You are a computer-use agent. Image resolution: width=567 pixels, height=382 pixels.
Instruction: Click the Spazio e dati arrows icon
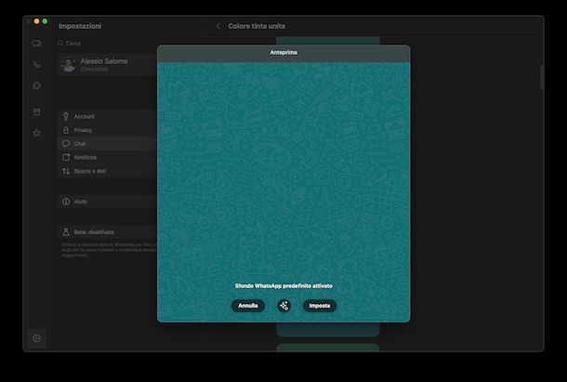click(x=66, y=171)
